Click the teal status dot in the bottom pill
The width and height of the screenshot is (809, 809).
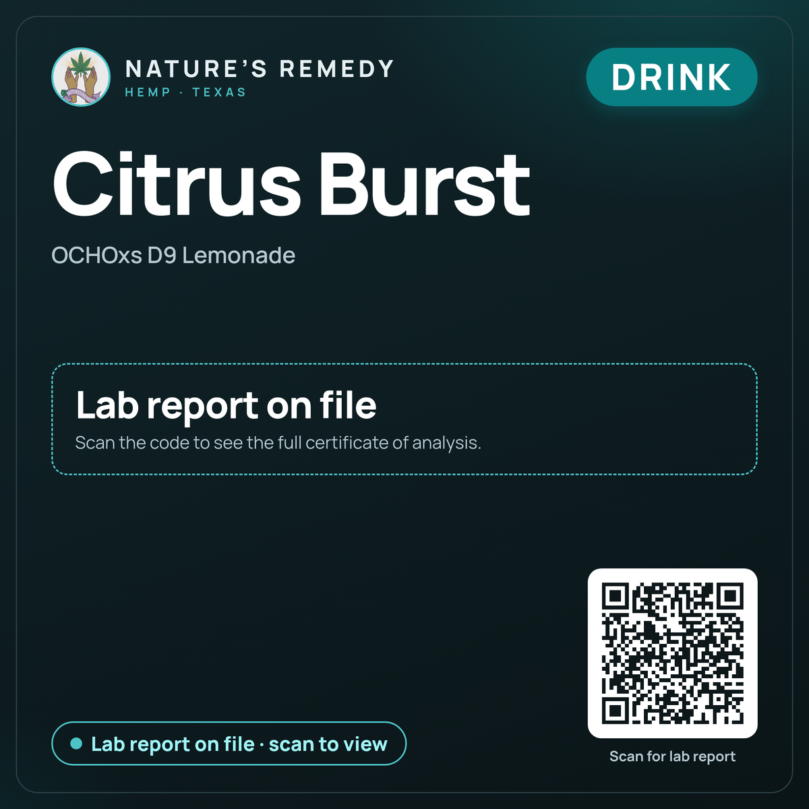[77, 744]
